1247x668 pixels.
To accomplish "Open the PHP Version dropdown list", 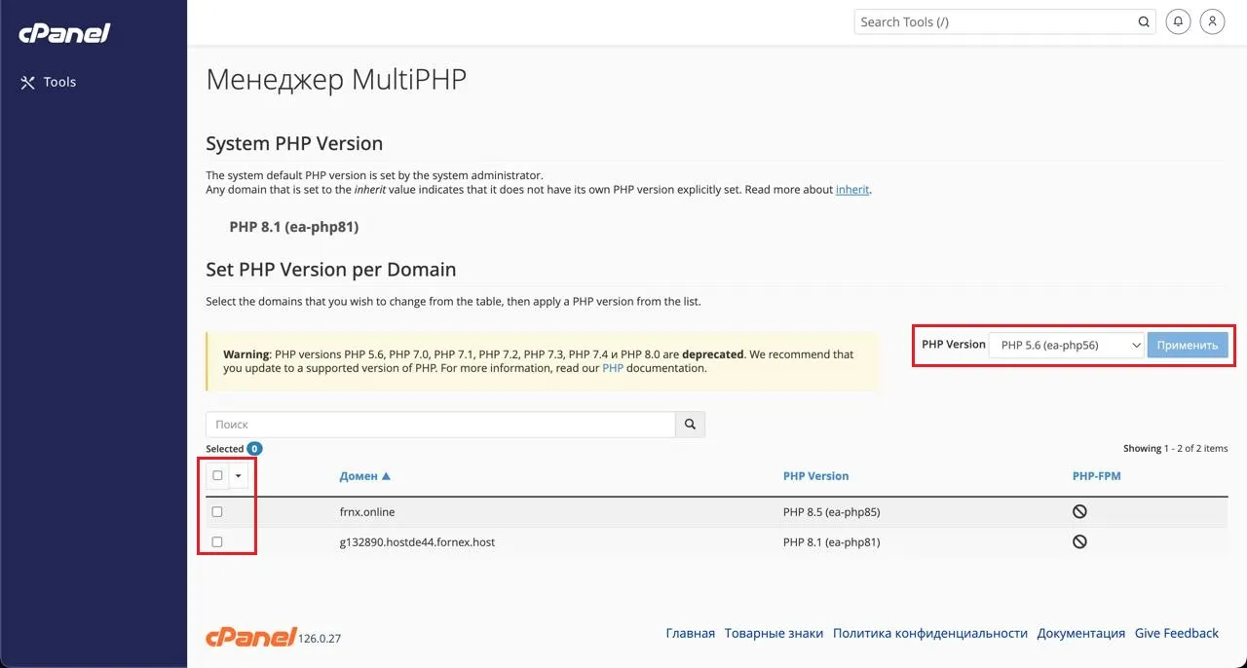I will (1066, 345).
